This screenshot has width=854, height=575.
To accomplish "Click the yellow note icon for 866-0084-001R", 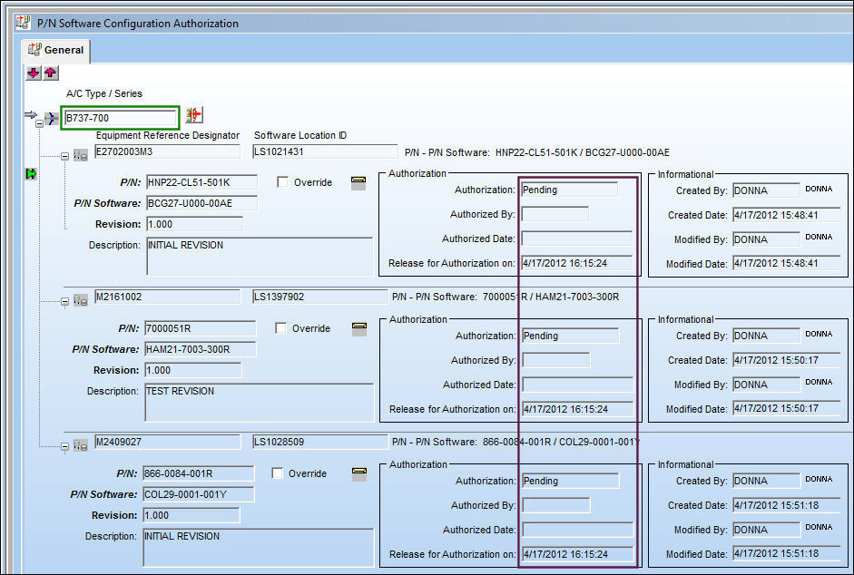I will pyautogui.click(x=359, y=473).
